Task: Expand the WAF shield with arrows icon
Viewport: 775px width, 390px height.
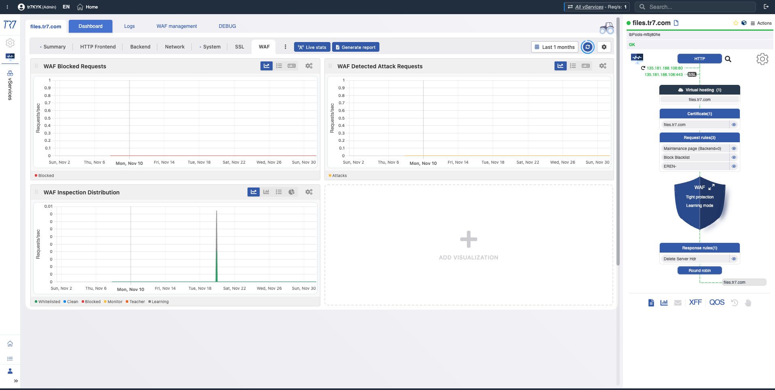Action: [x=711, y=187]
